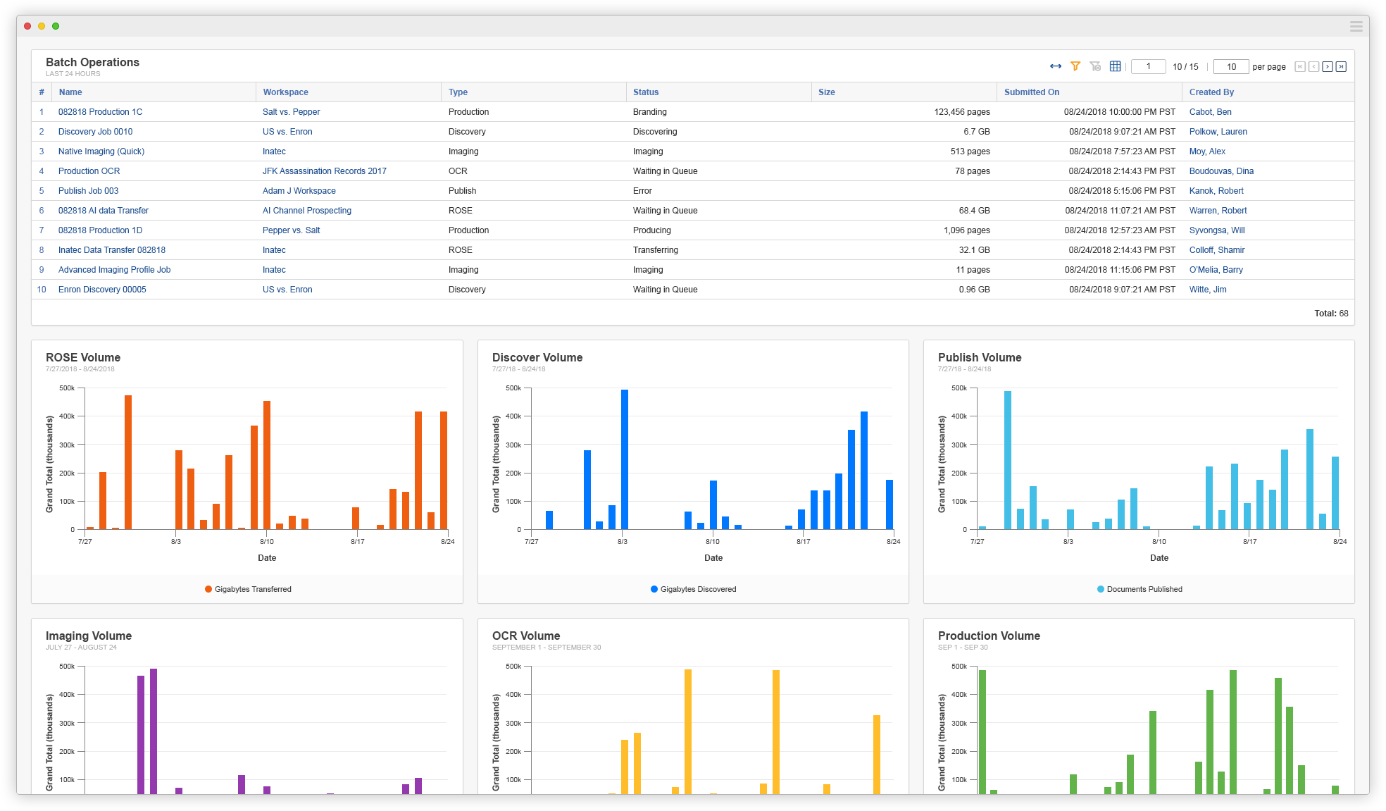
Task: Go to the previous page arrow
Action: [x=1313, y=67]
